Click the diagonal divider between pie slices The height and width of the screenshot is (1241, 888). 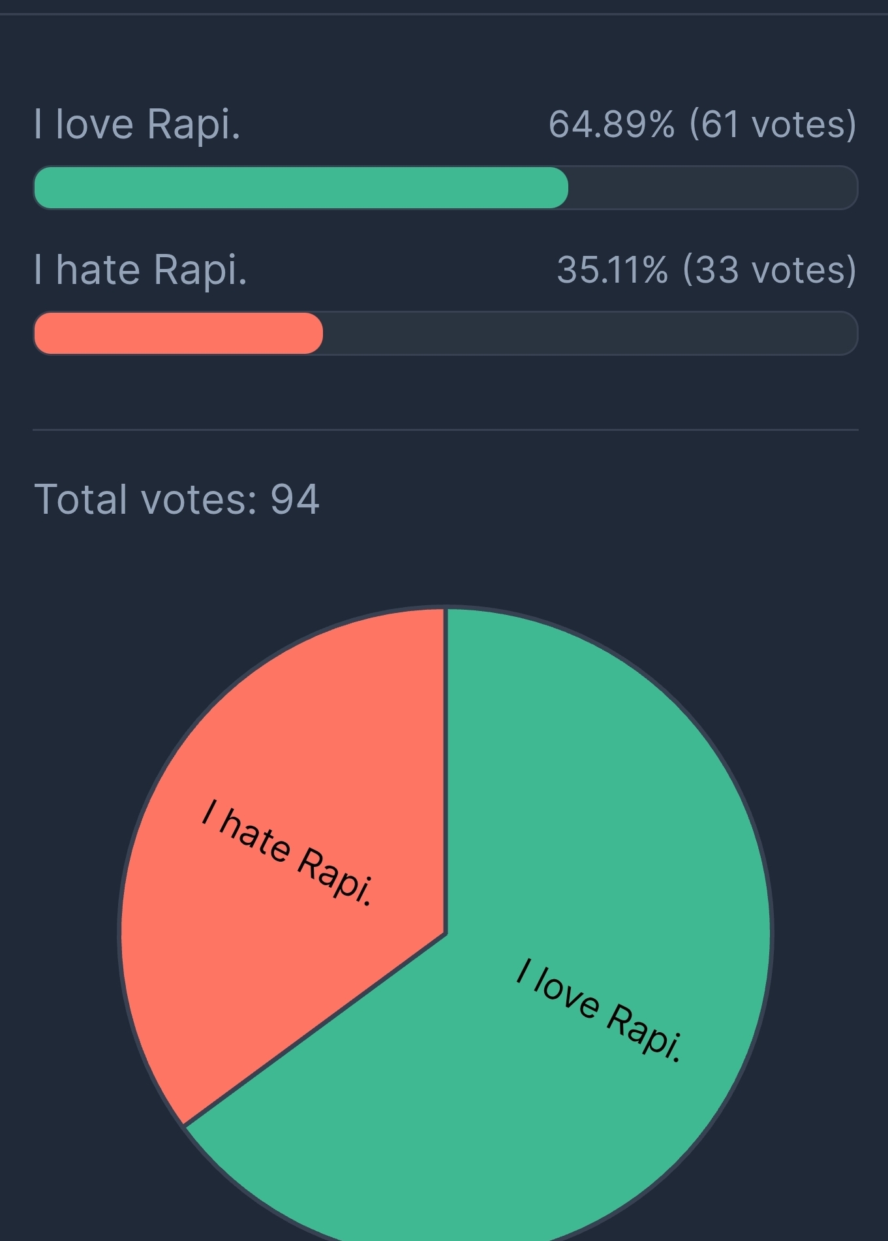point(315,1029)
